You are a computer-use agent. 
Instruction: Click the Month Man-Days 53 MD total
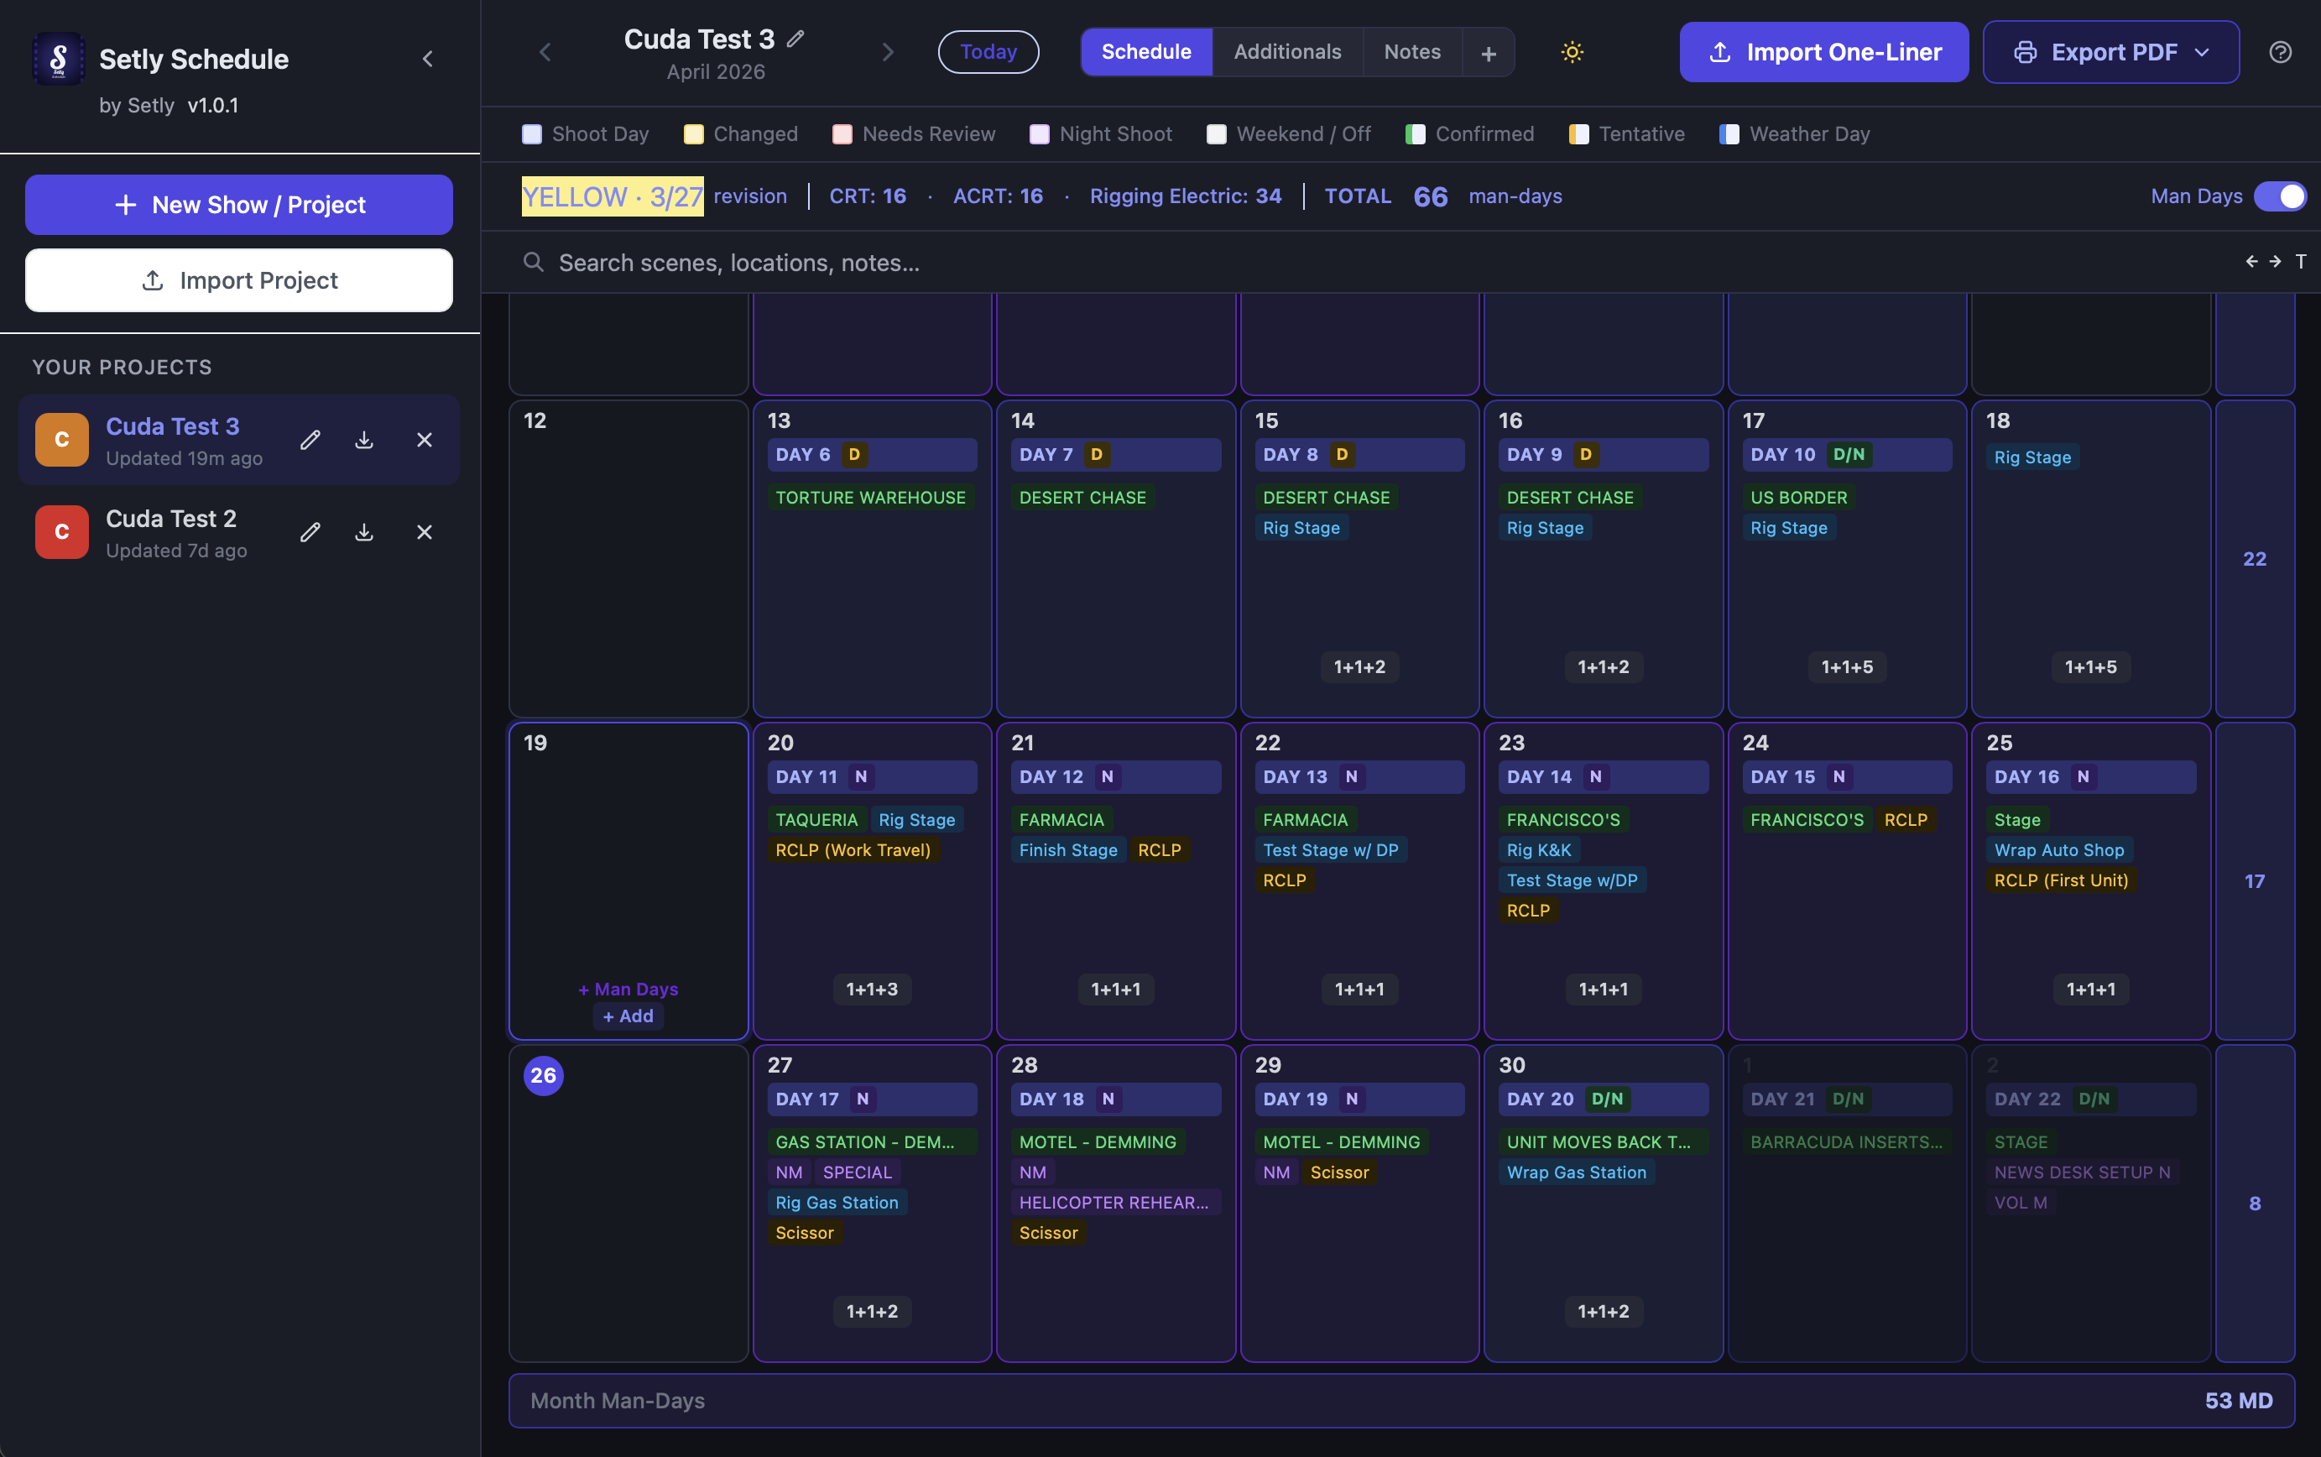[2237, 1400]
